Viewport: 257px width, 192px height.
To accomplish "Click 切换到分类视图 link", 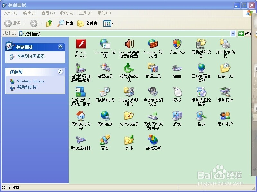I will [31, 56].
